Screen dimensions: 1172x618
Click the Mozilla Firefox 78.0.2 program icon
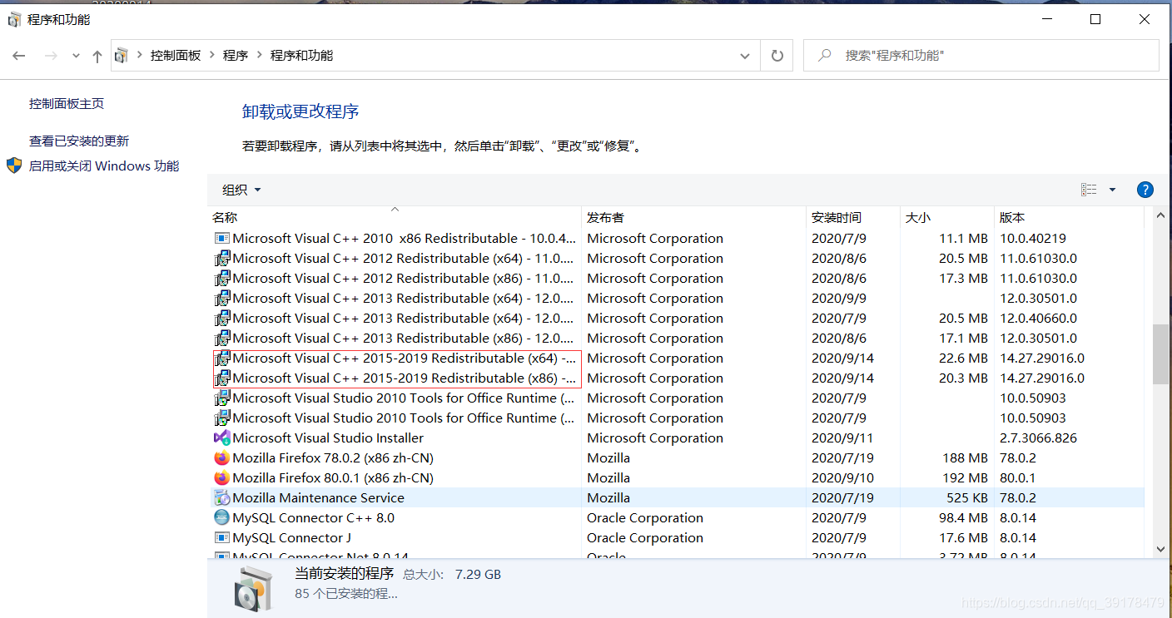(x=221, y=457)
